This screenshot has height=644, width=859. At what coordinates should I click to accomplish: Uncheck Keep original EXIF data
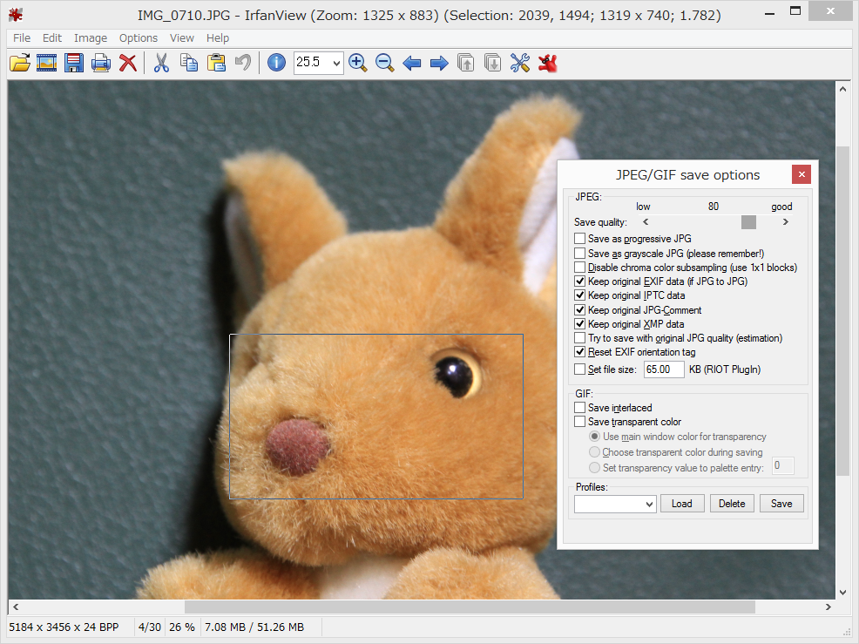pos(580,281)
